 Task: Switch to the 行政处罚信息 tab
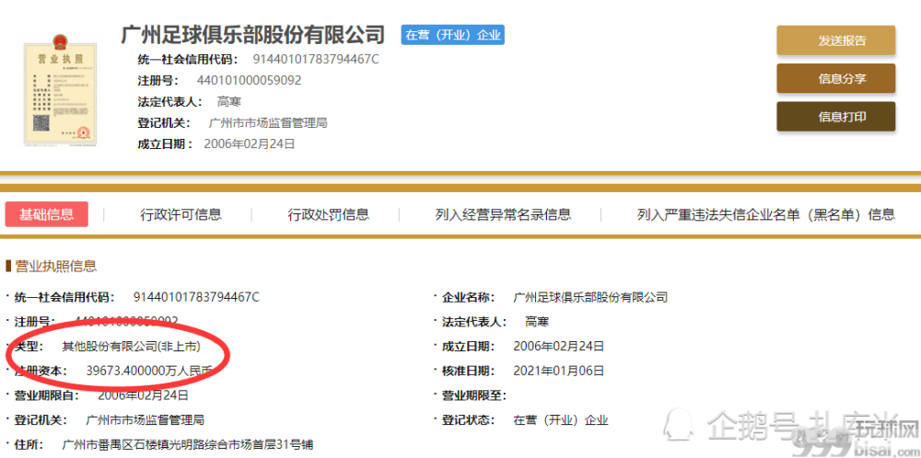point(329,214)
